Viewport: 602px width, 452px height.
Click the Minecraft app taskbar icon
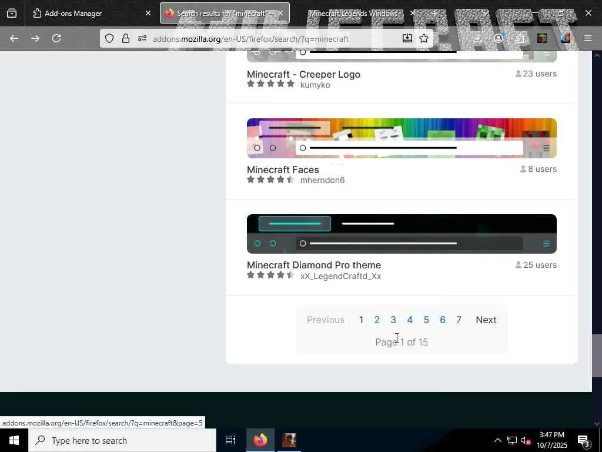coord(289,440)
